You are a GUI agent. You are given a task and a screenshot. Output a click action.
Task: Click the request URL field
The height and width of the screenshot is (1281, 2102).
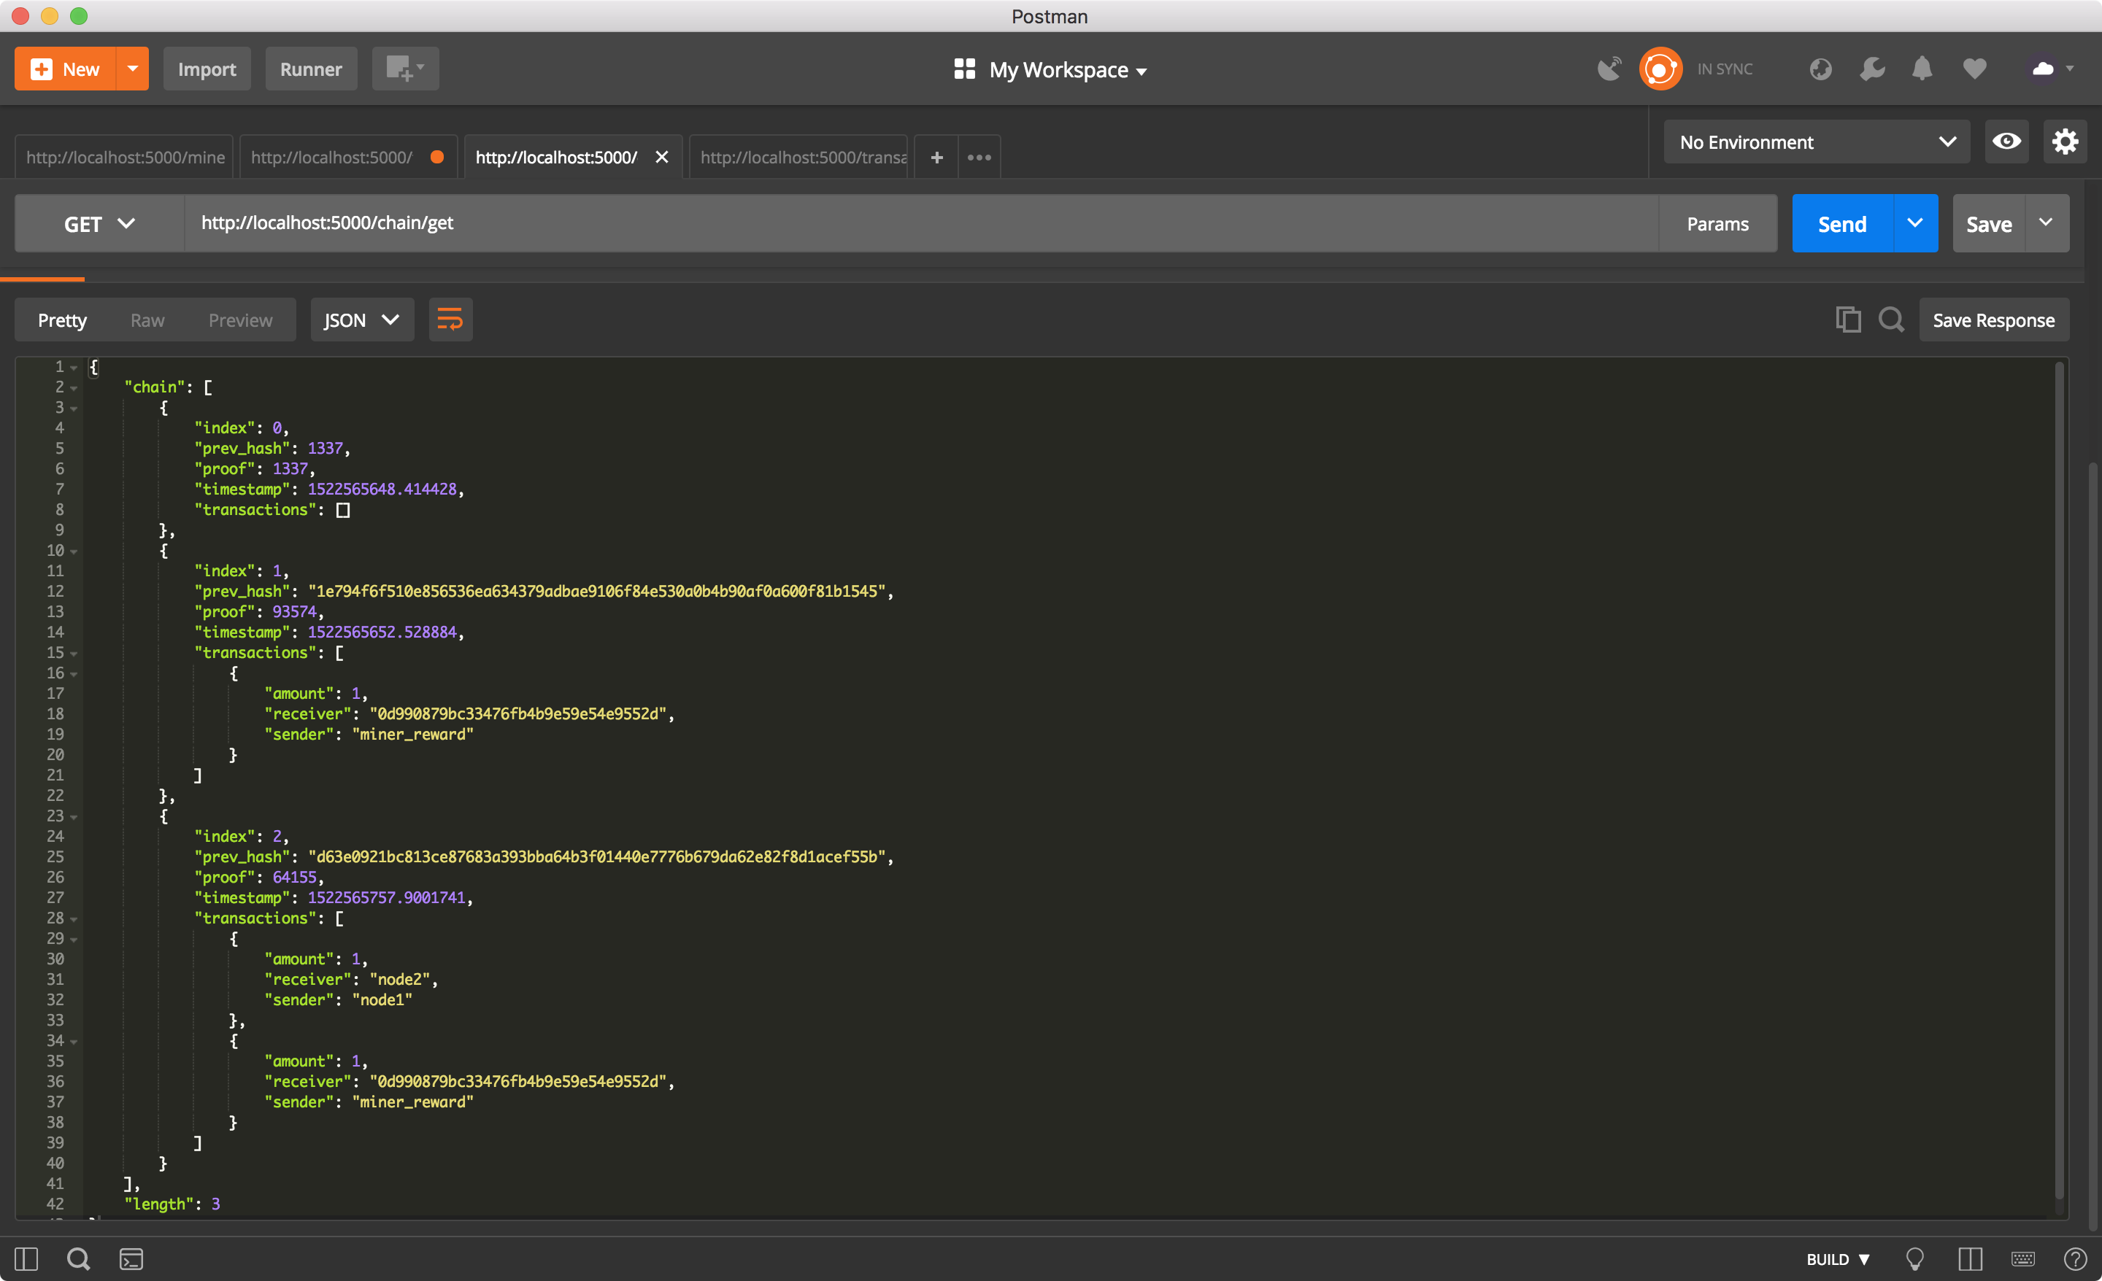(921, 223)
